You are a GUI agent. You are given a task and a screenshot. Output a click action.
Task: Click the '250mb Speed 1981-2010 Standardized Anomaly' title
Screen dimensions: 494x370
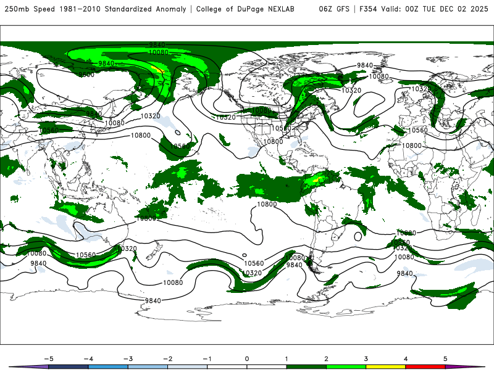point(96,9)
